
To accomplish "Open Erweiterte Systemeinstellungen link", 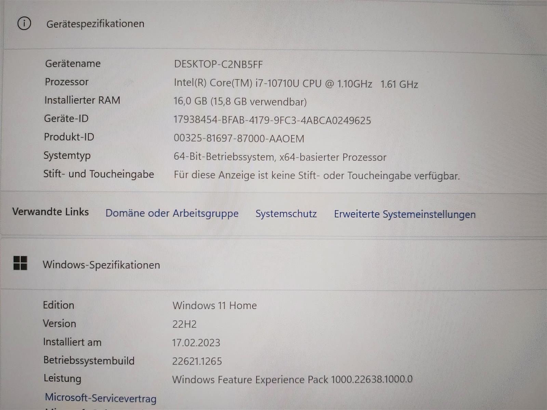I will coord(405,214).
